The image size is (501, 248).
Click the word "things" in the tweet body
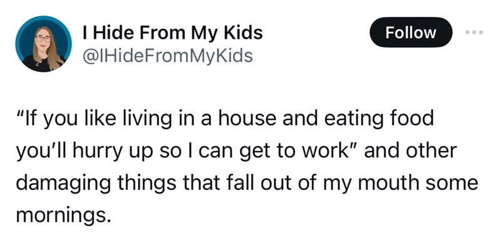[147, 184]
